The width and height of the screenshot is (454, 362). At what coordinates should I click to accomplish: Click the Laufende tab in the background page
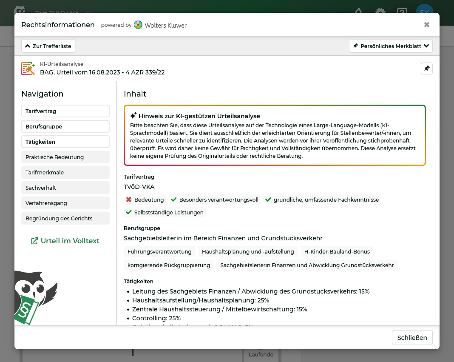pos(261,355)
